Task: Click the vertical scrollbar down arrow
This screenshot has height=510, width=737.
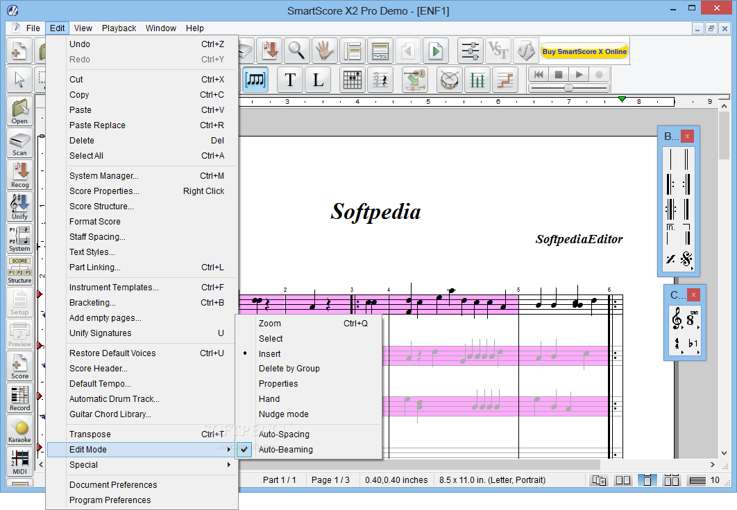Action: [x=725, y=452]
